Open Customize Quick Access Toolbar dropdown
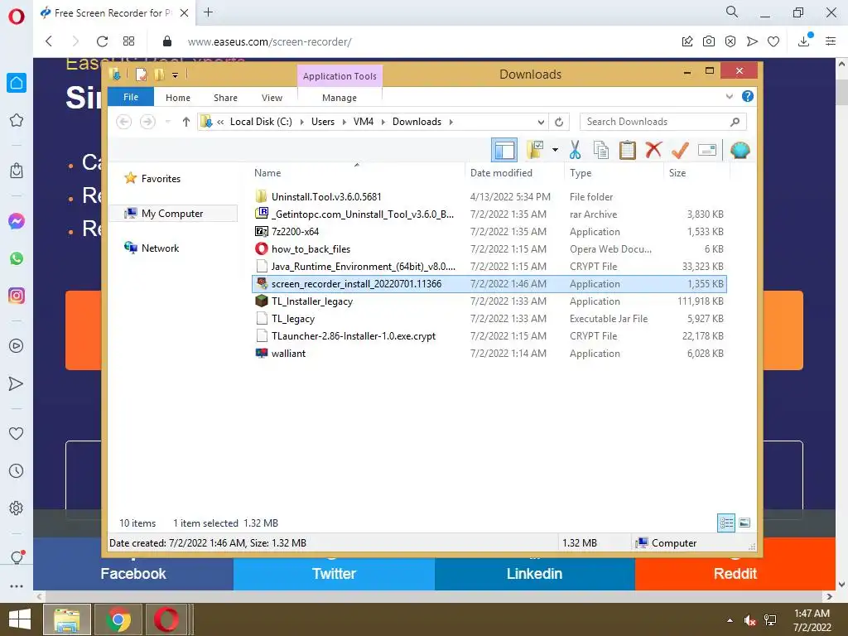The image size is (848, 636). pos(176,75)
